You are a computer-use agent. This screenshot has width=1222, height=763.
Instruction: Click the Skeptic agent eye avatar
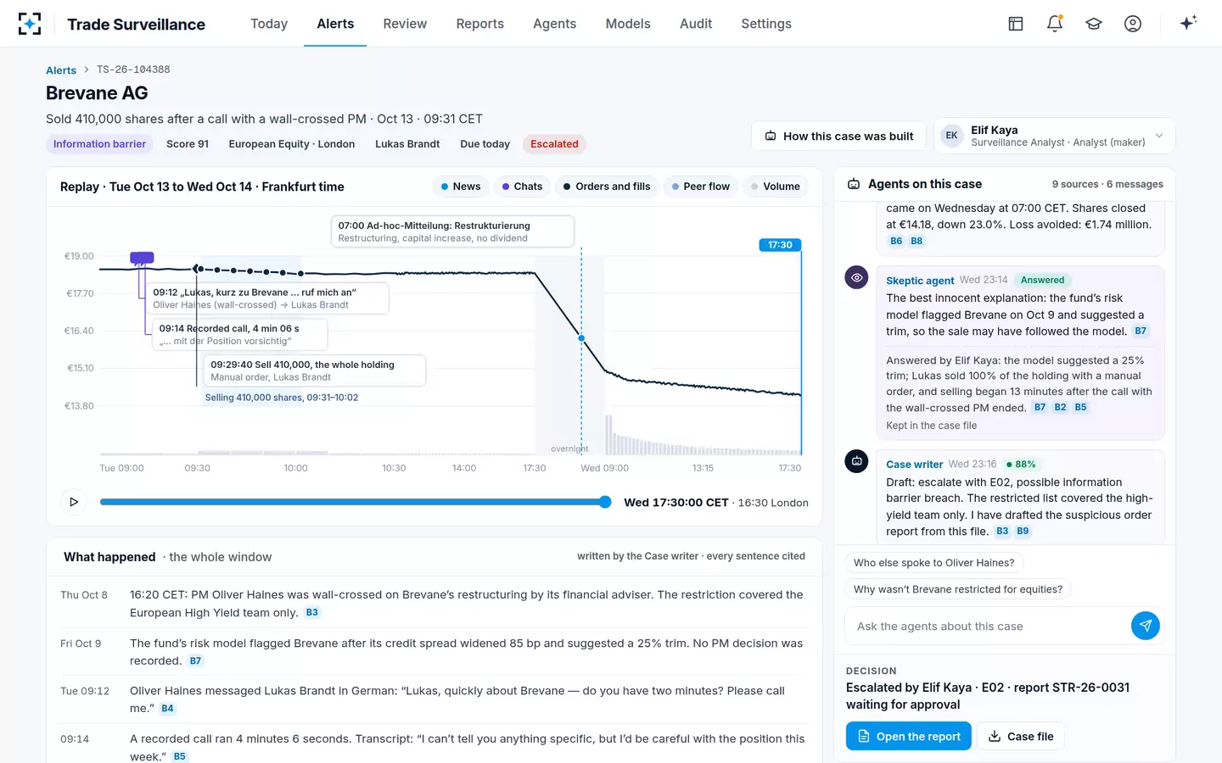tap(857, 277)
